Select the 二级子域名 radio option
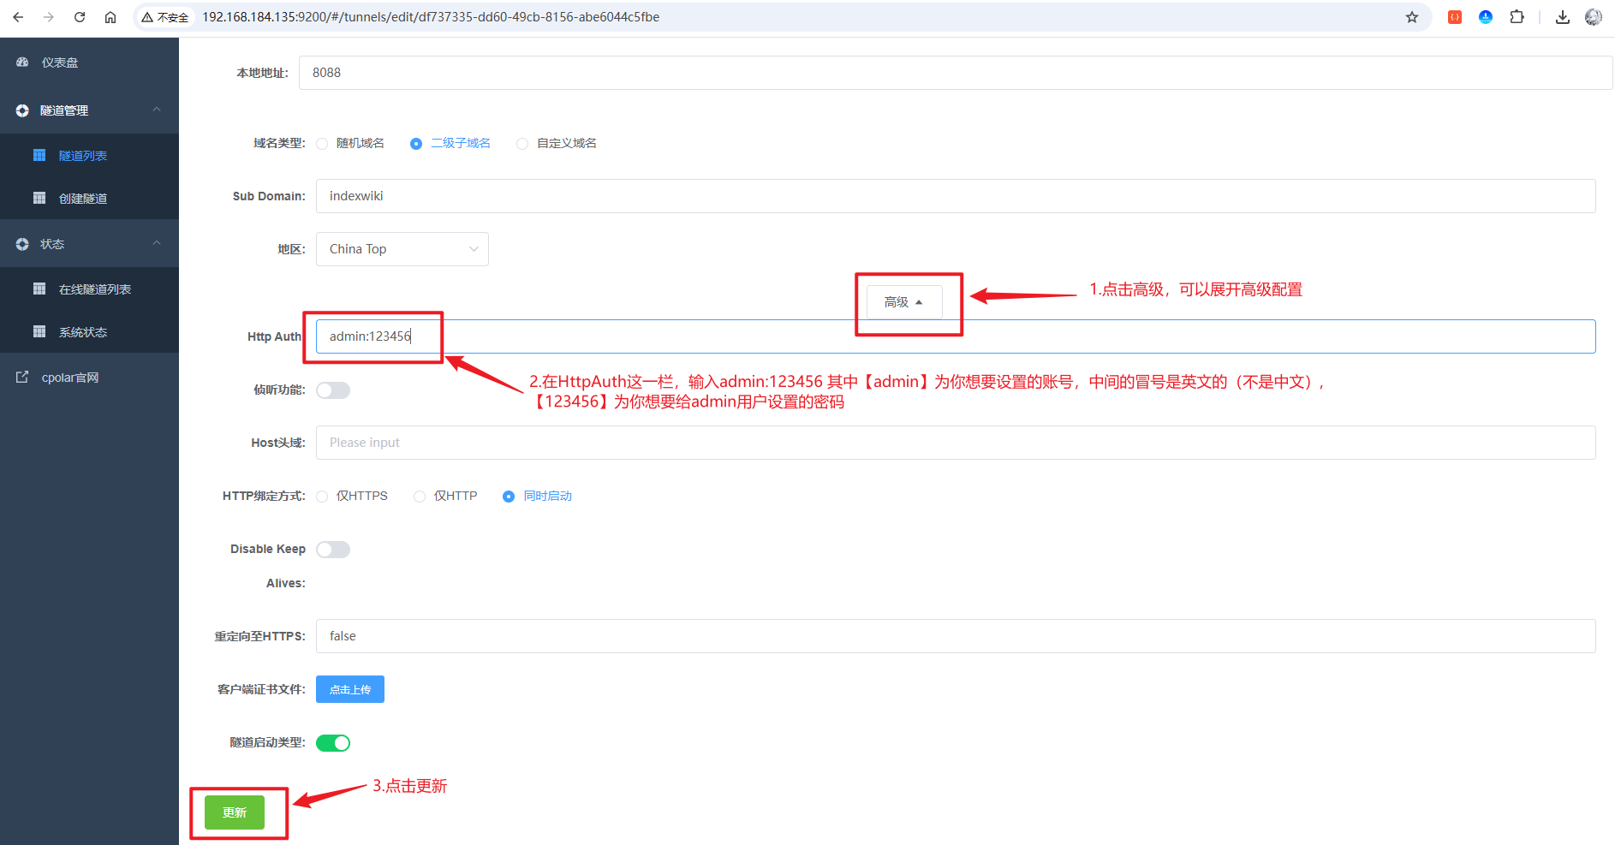1615x845 pixels. 416,144
